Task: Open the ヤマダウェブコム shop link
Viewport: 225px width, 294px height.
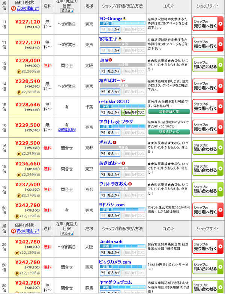Action: [116, 282]
